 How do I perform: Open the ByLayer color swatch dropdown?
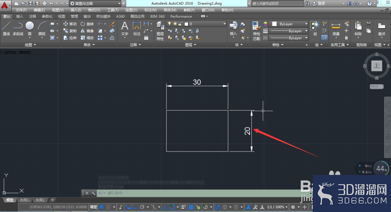click(289, 24)
